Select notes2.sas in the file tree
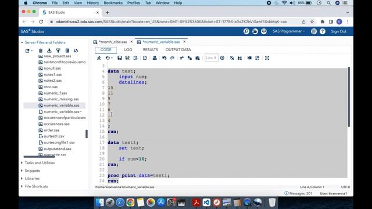The image size is (372, 209). (x=52, y=81)
